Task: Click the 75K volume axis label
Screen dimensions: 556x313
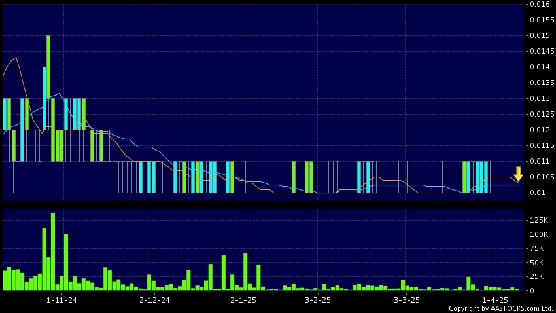Action: (x=537, y=248)
